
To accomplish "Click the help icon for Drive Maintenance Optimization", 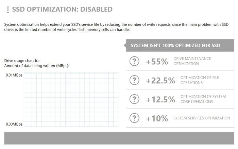I will [x=134, y=61].
